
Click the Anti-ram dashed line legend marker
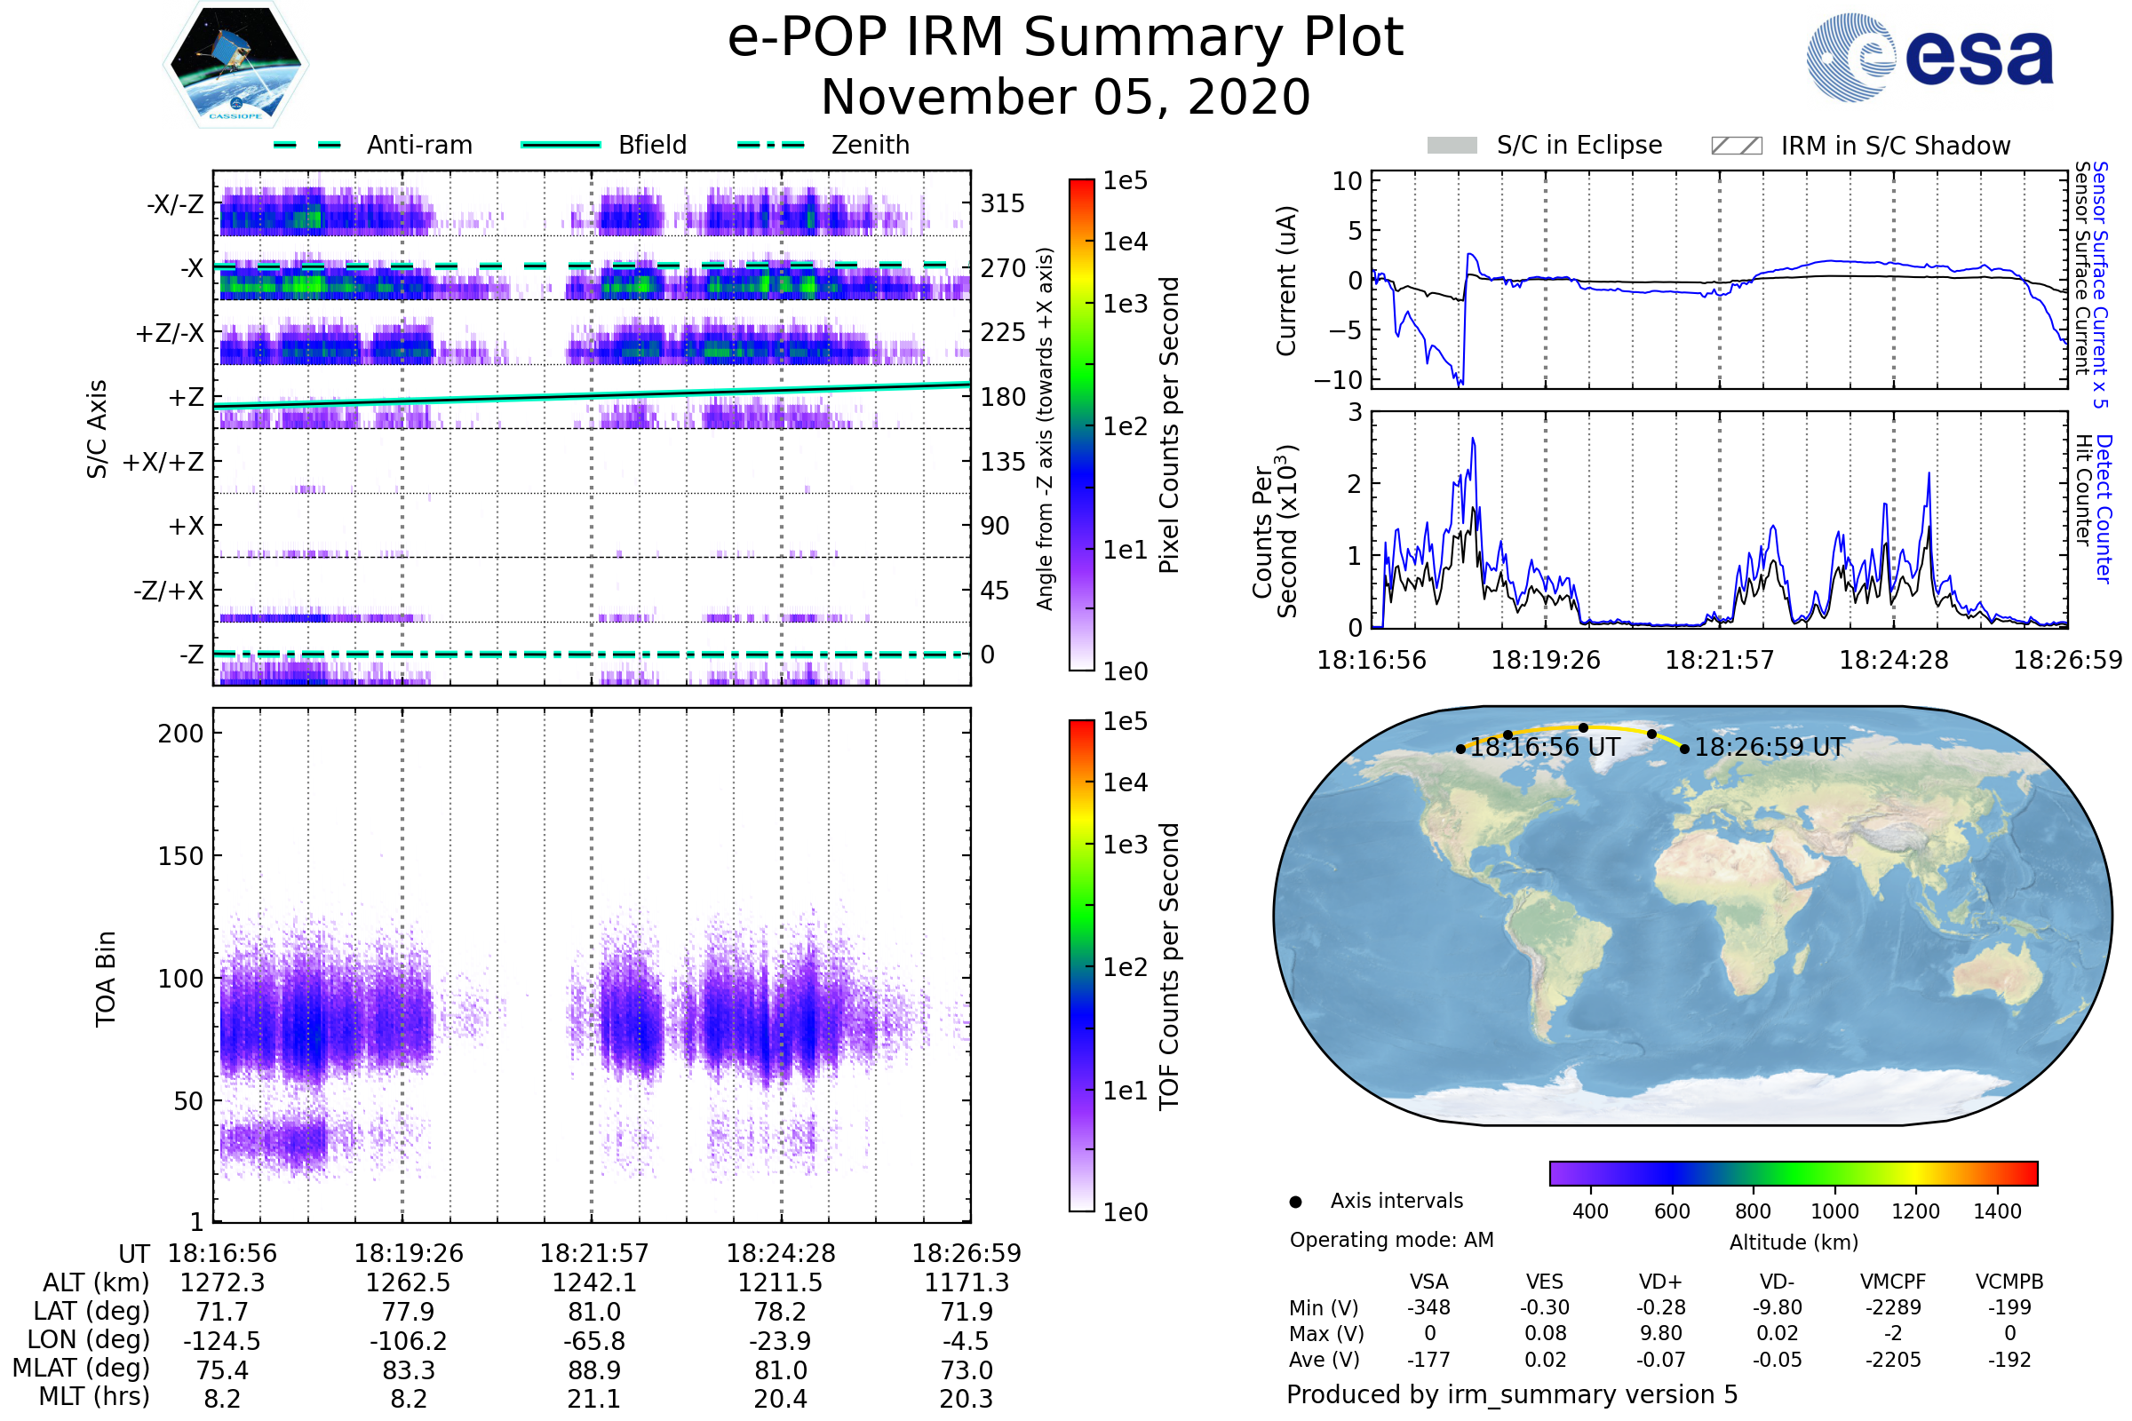click(x=307, y=145)
